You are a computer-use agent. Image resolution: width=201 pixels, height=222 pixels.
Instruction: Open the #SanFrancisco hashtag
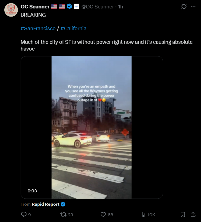click(x=38, y=28)
